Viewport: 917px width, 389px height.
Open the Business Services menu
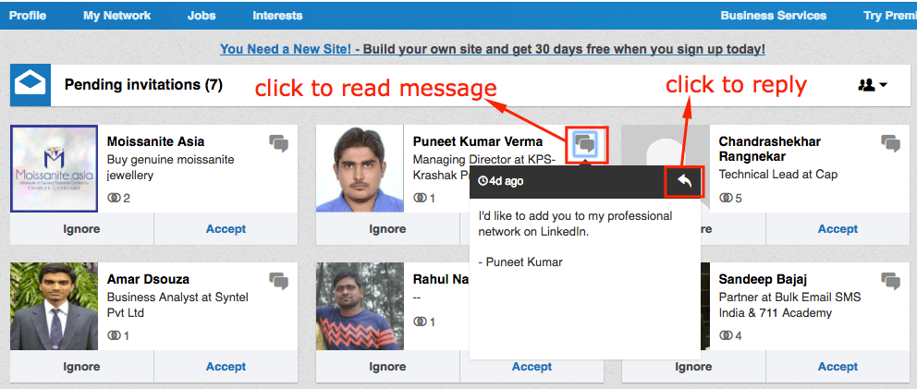tap(773, 16)
